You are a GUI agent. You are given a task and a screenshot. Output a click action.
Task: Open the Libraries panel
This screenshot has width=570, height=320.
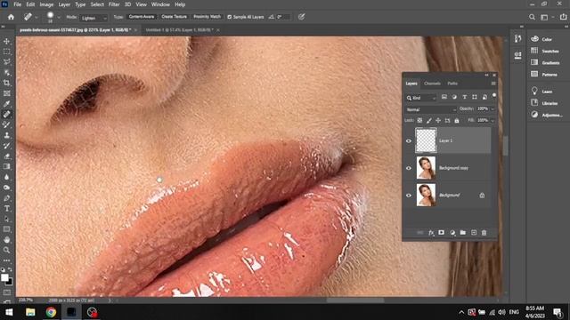point(544,103)
